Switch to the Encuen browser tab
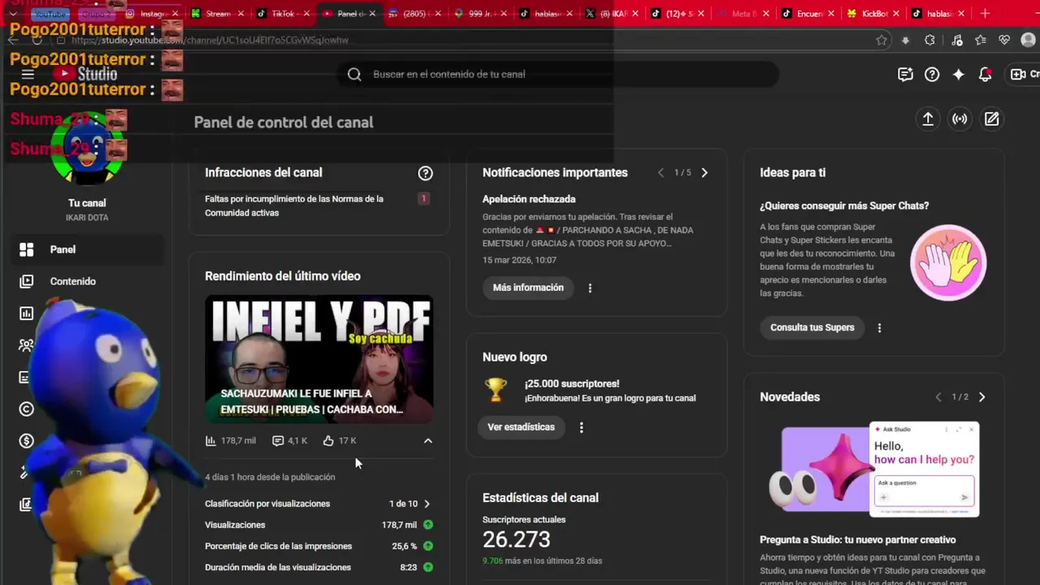The image size is (1040, 585). (808, 14)
